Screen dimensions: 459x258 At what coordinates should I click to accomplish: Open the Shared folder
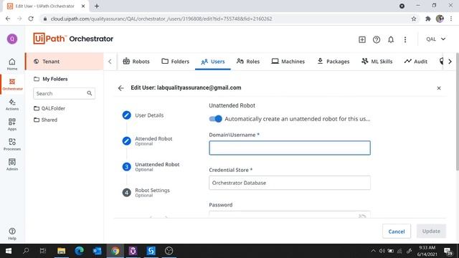(x=45, y=120)
